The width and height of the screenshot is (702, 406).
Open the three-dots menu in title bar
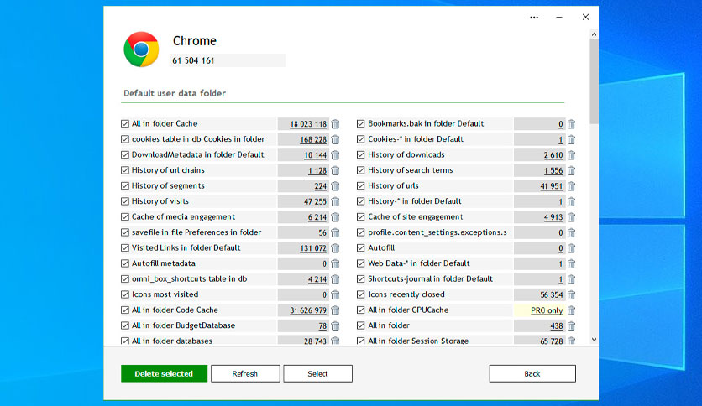point(534,18)
